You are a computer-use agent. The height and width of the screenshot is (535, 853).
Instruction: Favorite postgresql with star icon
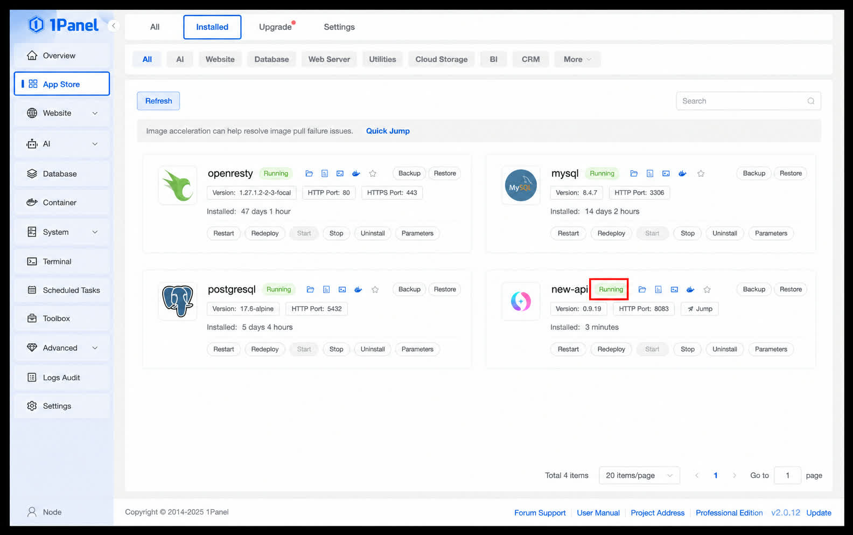point(375,289)
